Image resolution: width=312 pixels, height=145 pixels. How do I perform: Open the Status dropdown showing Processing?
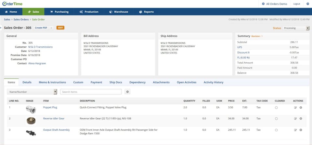pos(296,28)
